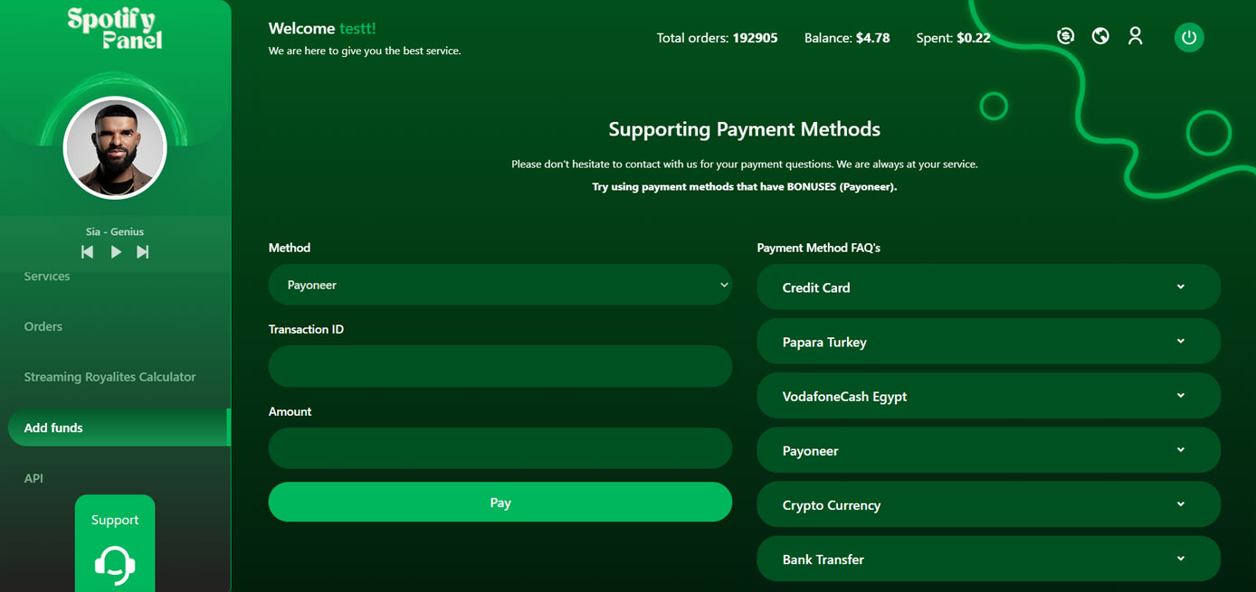Expand the VodafoneCash Egypt FAQ
1256x592 pixels.
coord(988,396)
